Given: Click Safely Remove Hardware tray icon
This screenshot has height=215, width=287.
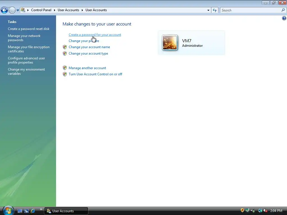Looking at the screenshot, I should coord(253,211).
